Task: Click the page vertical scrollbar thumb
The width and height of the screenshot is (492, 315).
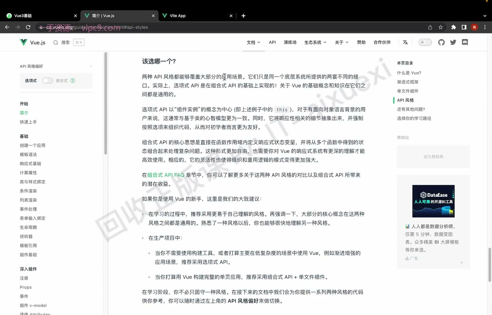Action: click(x=490, y=265)
